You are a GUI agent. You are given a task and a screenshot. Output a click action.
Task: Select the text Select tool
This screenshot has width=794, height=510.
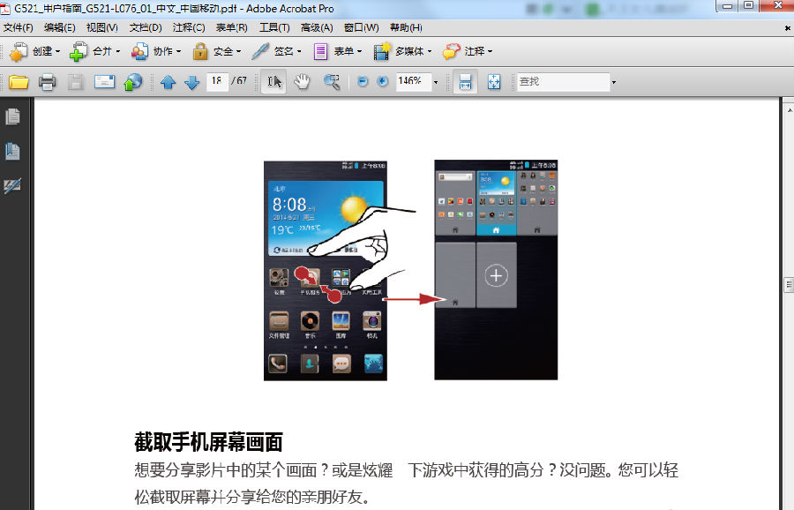coord(273,81)
